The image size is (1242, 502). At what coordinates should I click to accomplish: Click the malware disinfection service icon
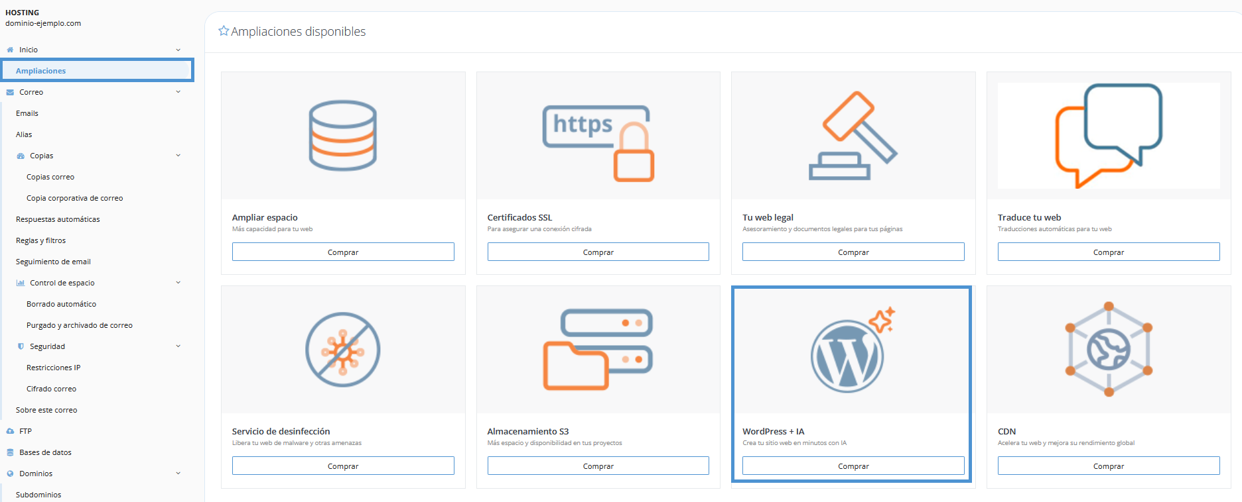pos(342,350)
